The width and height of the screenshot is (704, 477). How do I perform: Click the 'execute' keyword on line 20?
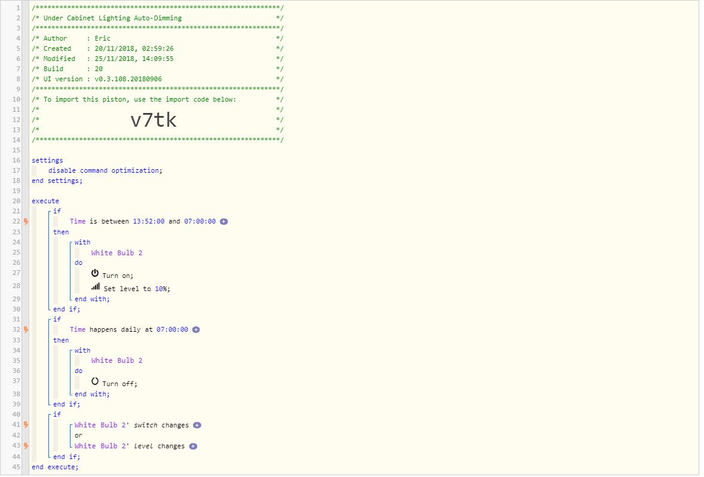point(45,201)
